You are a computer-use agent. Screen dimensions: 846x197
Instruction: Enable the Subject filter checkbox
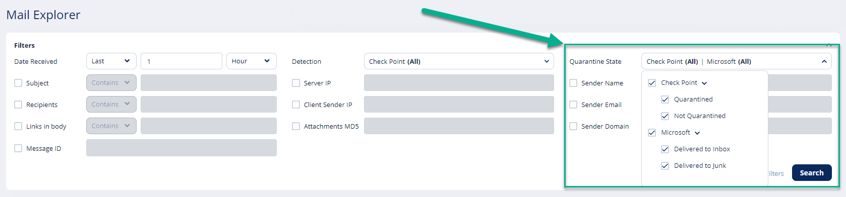[x=18, y=83]
